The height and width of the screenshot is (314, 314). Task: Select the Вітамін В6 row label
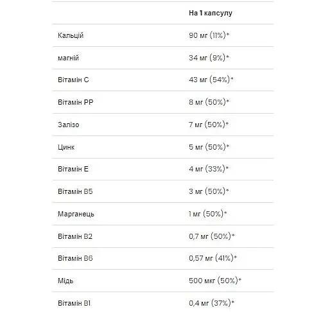[75, 258]
